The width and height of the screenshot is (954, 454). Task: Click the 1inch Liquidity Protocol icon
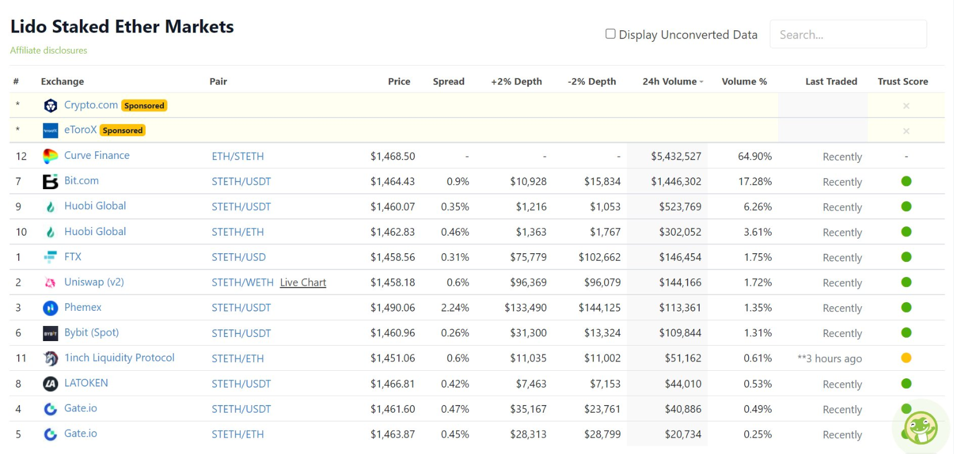coord(51,359)
